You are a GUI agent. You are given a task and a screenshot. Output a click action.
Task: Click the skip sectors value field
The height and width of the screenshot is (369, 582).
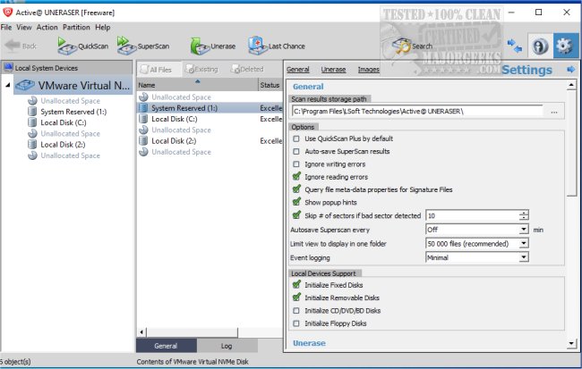pos(472,215)
